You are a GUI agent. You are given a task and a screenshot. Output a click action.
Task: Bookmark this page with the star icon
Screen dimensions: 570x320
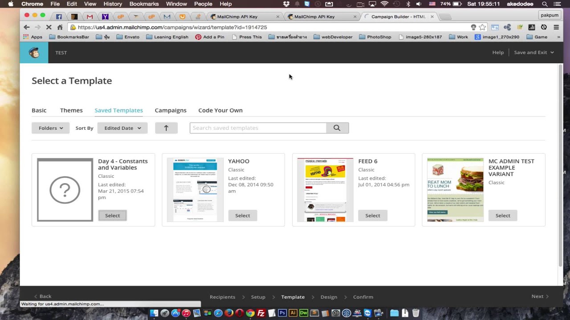point(482,27)
